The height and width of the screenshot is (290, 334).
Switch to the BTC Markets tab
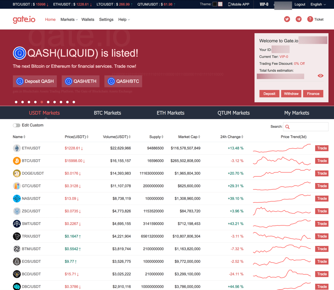[x=108, y=113]
